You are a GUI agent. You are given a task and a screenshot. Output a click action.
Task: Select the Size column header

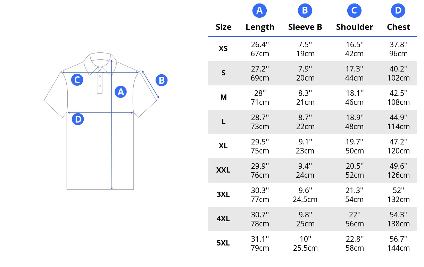click(x=223, y=27)
